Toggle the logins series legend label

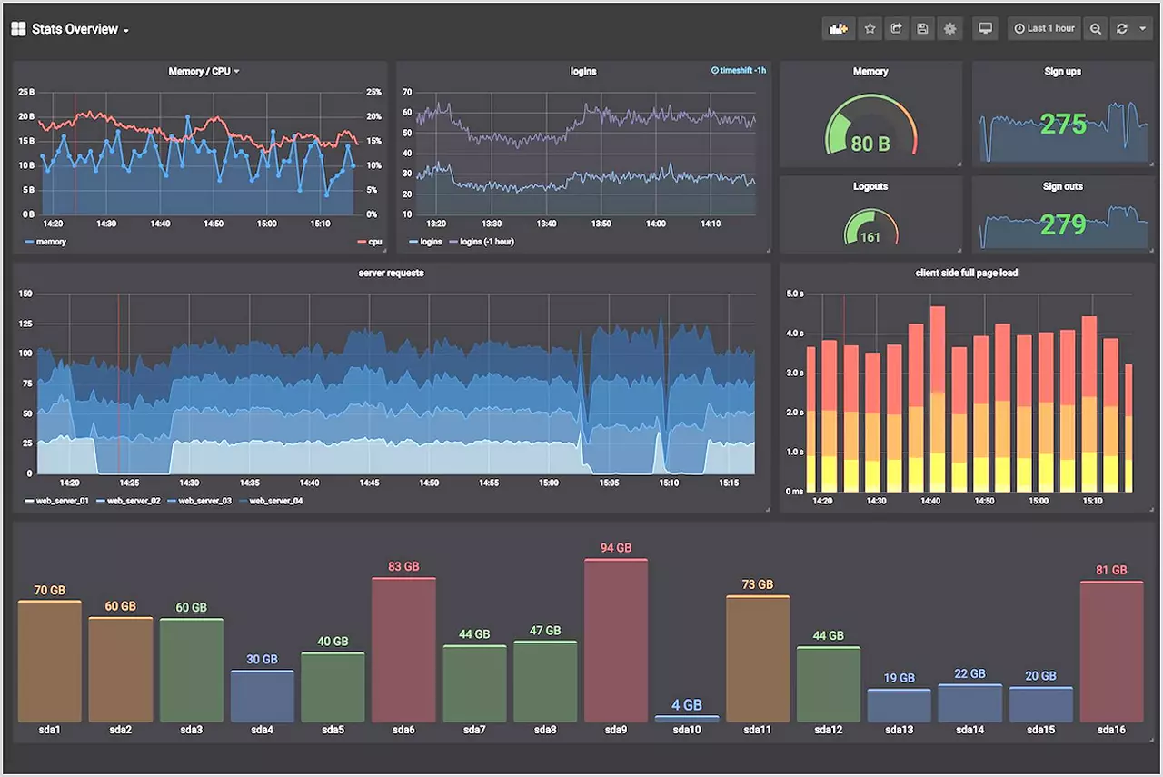pos(425,242)
